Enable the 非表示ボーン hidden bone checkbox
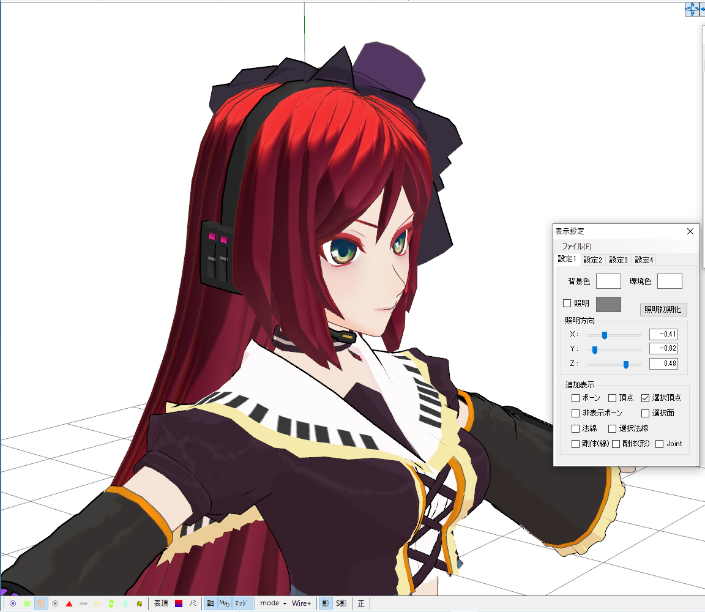 (x=575, y=413)
